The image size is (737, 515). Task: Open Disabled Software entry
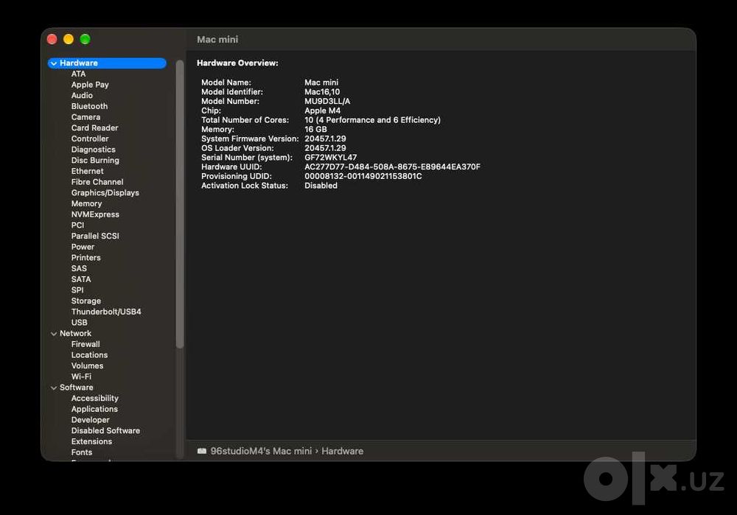[x=105, y=430]
